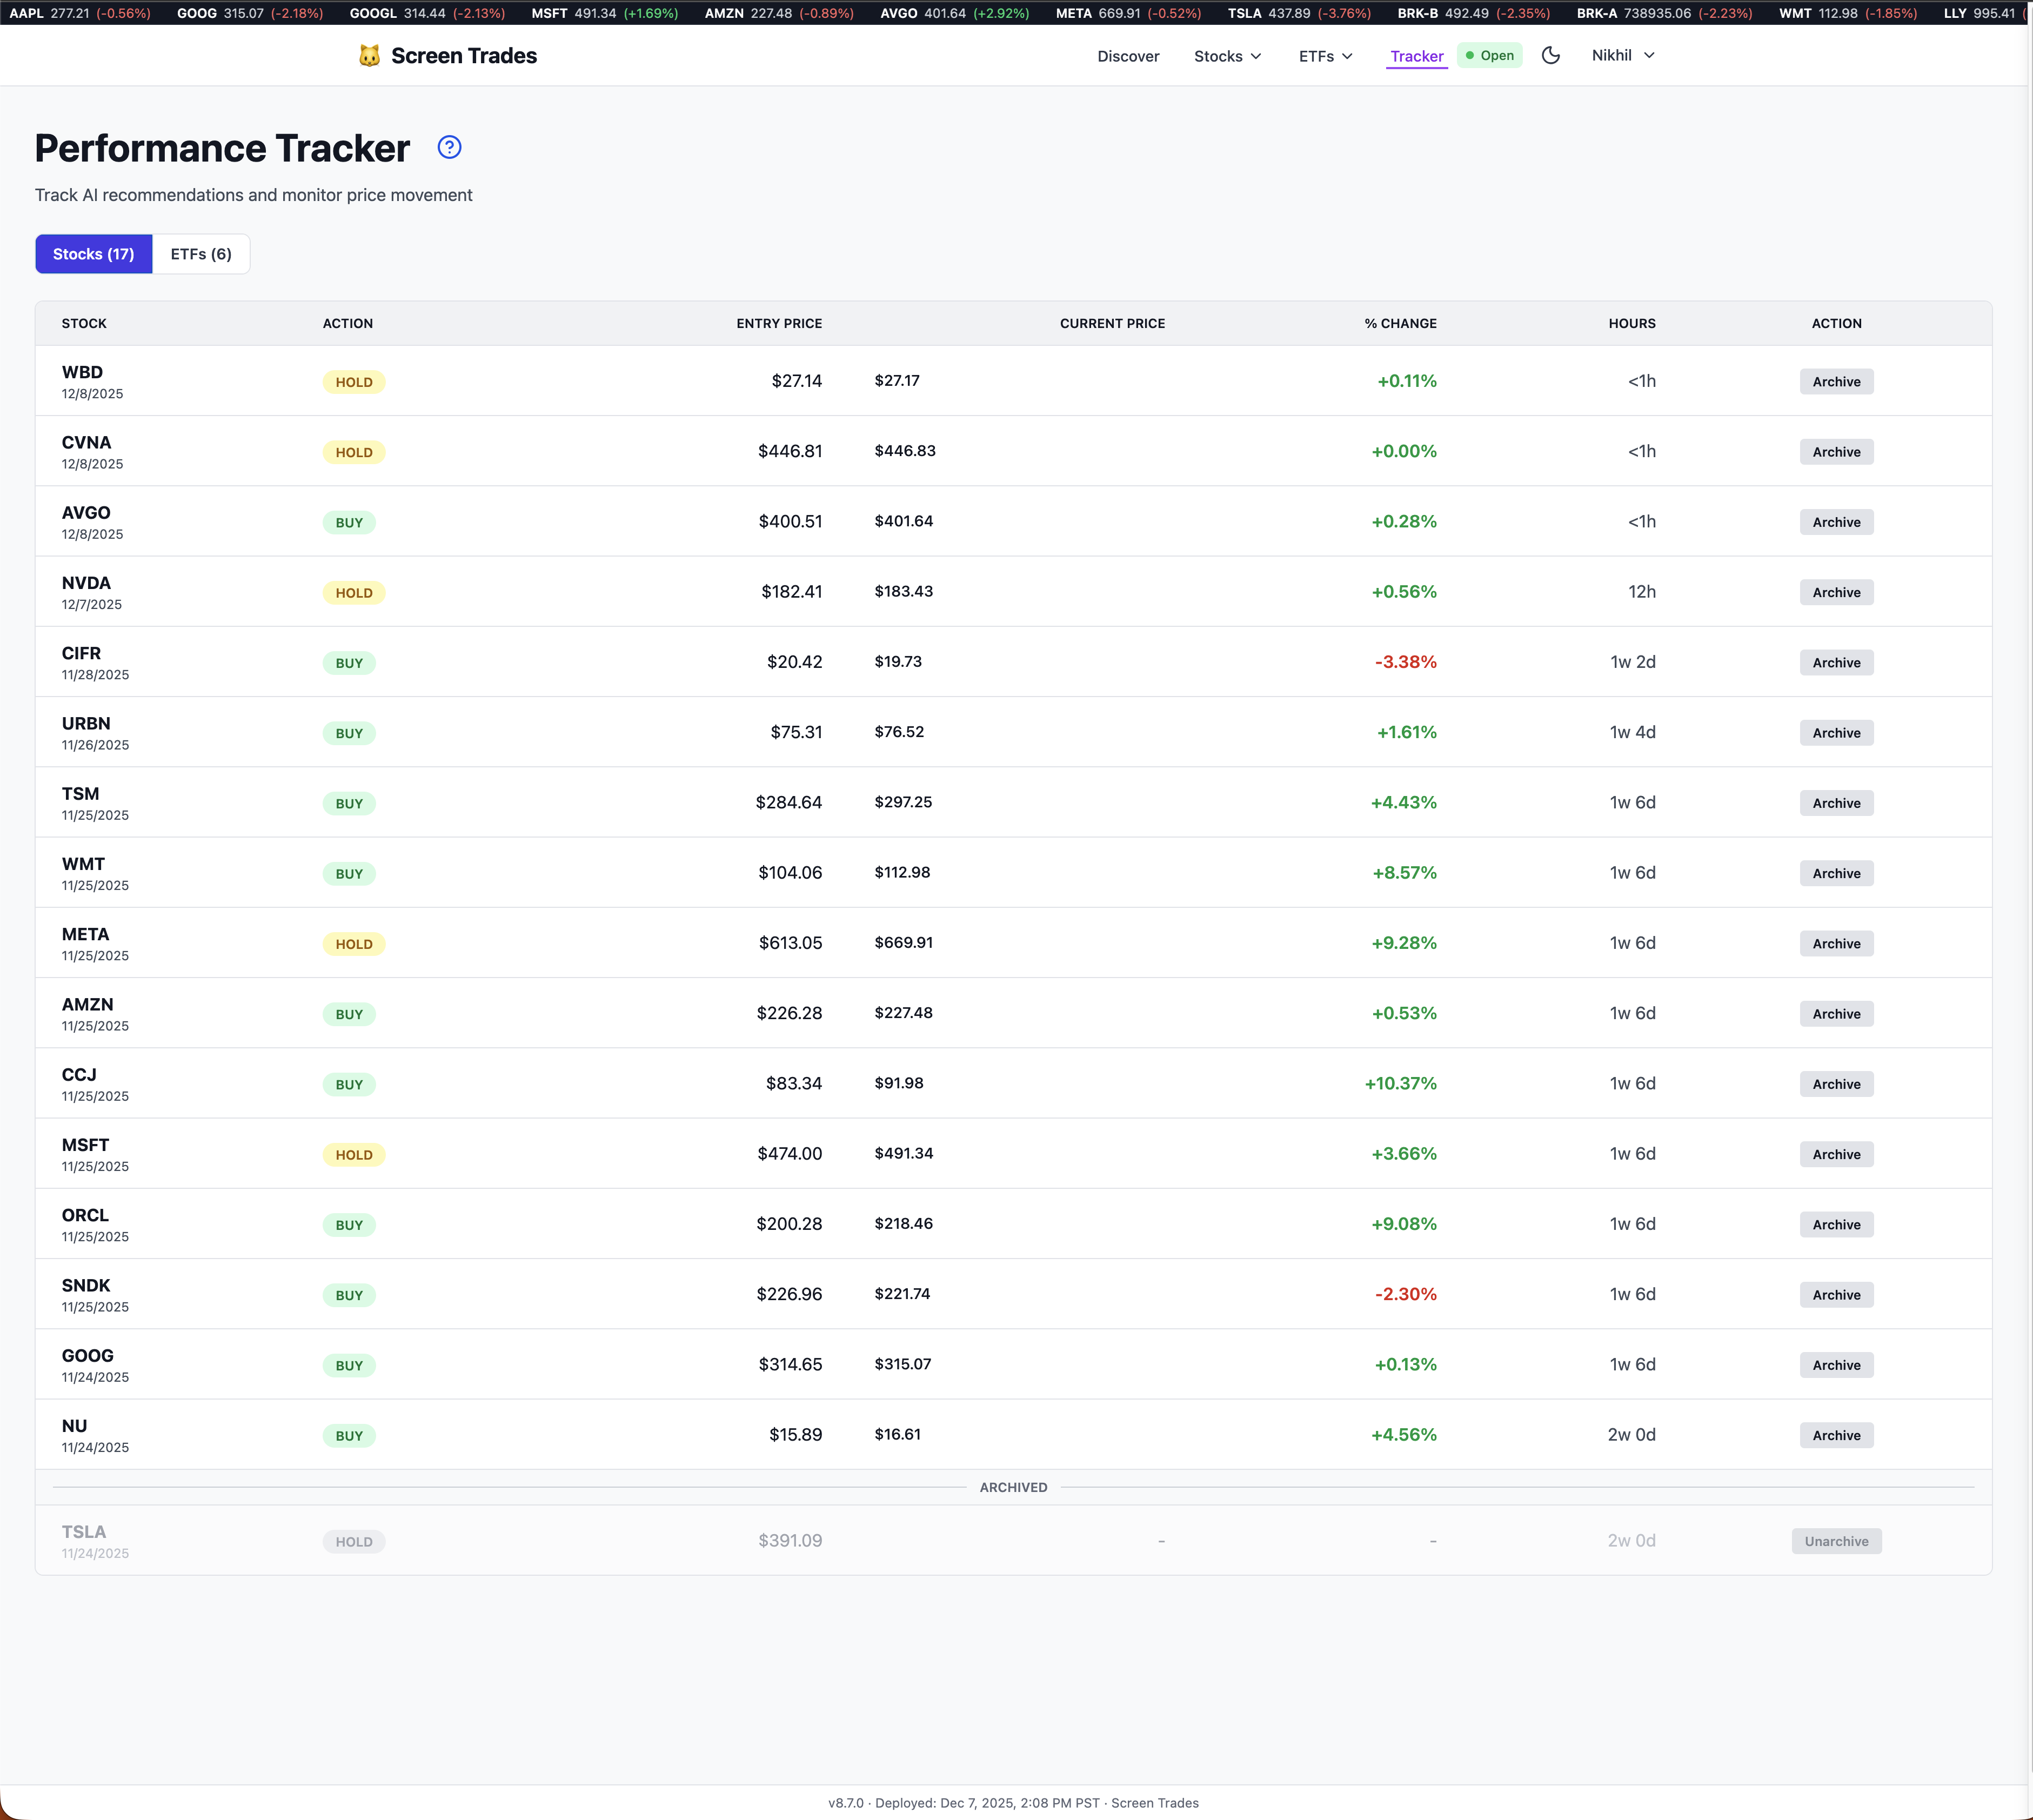Click the CURRENT PRICE column header
Image resolution: width=2033 pixels, height=1820 pixels.
1112,323
